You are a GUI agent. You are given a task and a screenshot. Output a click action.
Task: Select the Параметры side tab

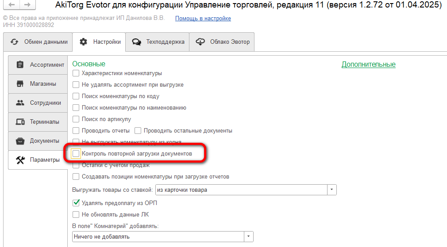pyautogui.click(x=38, y=160)
